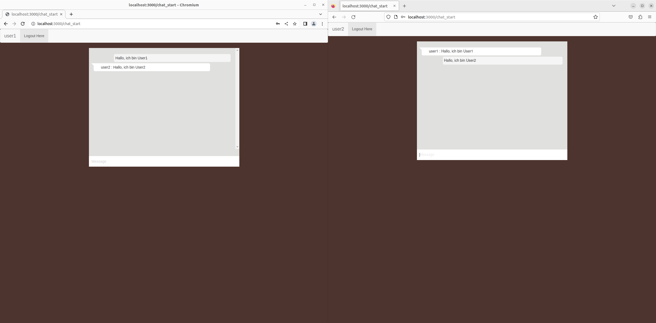Click Logout Here for user2

click(362, 29)
